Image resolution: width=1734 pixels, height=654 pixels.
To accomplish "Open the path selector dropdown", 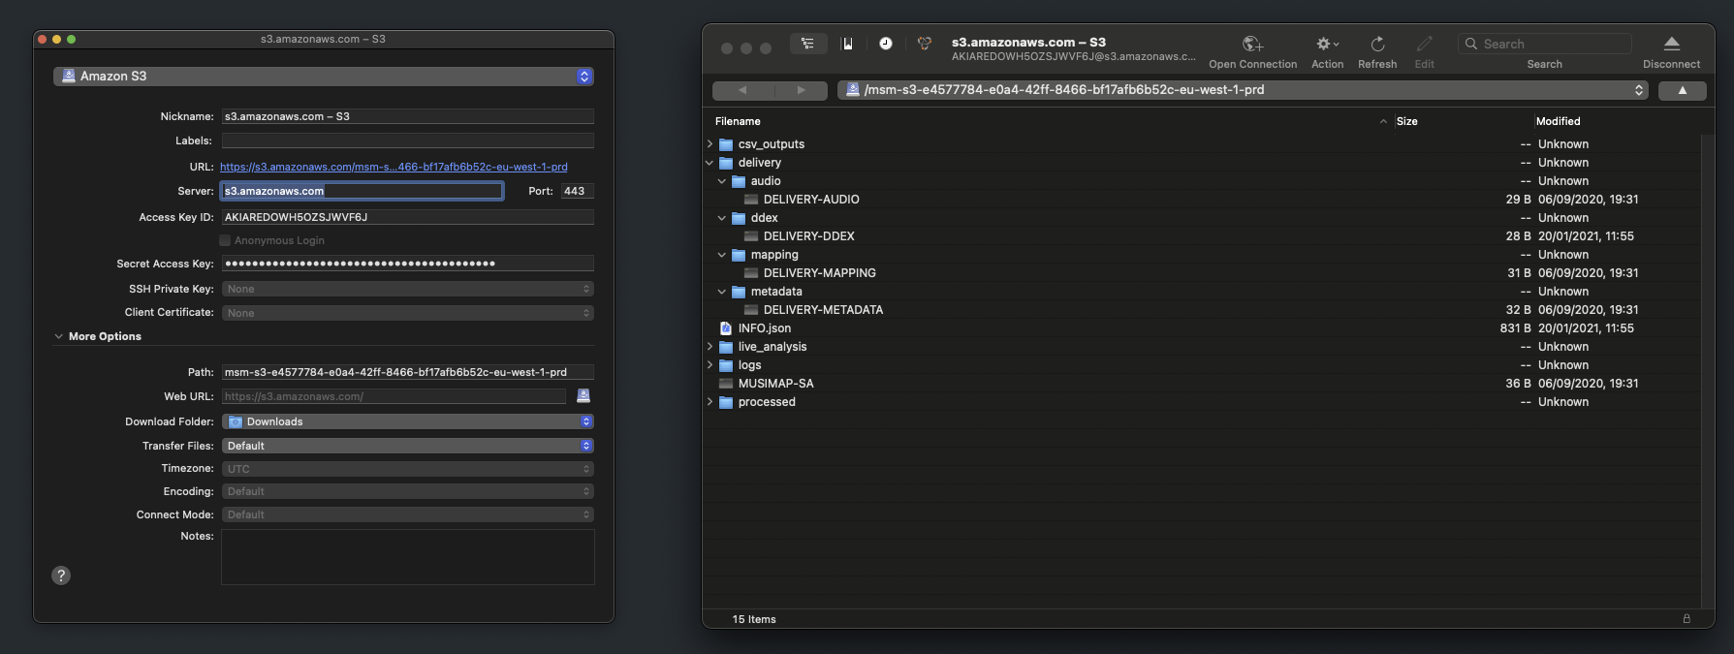I will (x=1244, y=90).
